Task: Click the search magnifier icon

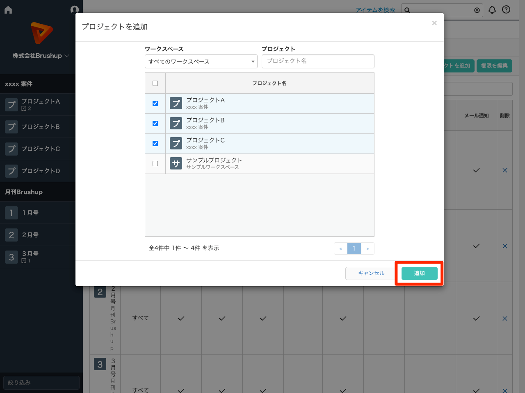Action: tap(407, 10)
